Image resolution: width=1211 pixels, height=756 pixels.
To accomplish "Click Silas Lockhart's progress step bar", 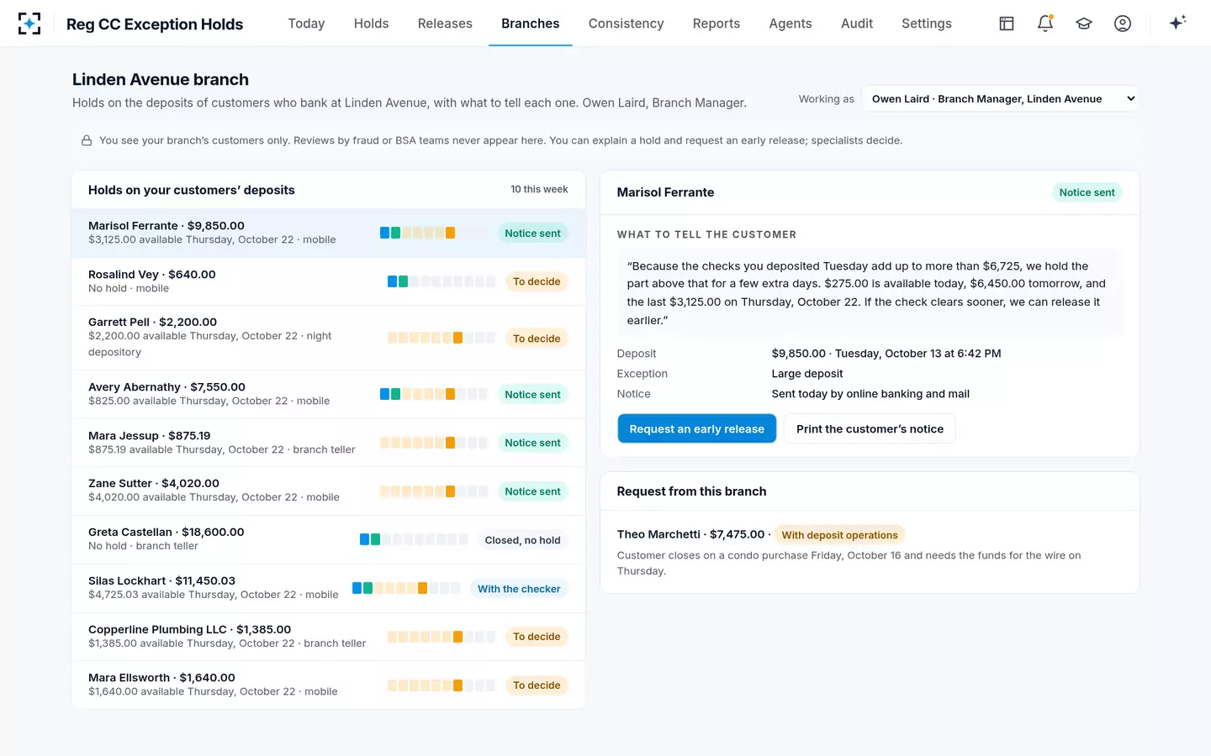I will pos(406,588).
